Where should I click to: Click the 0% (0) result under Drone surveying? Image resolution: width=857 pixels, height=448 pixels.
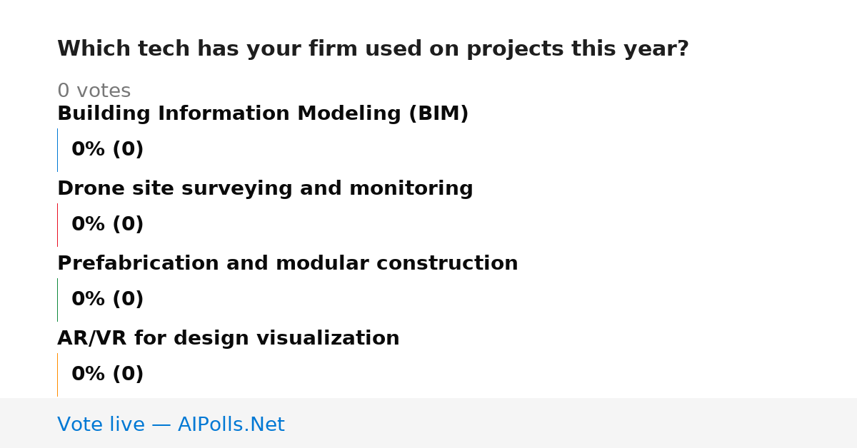tap(108, 225)
